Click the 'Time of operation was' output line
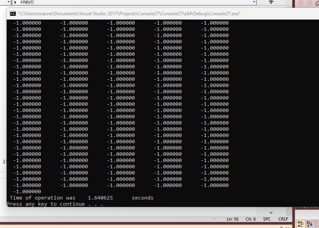This screenshot has height=228, width=319. 43,198
